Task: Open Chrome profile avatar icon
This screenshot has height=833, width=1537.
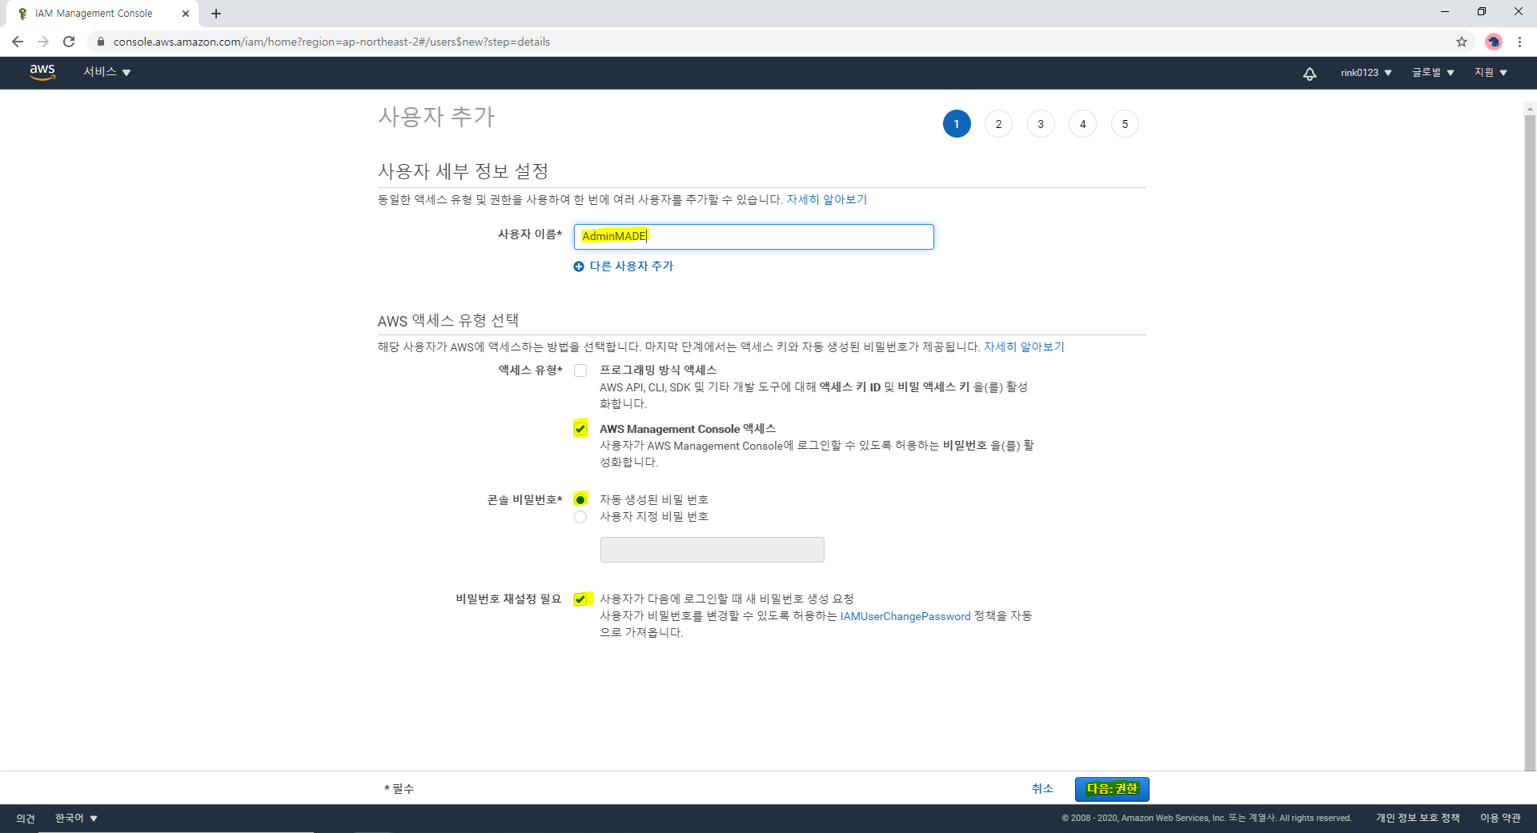Action: coord(1493,42)
